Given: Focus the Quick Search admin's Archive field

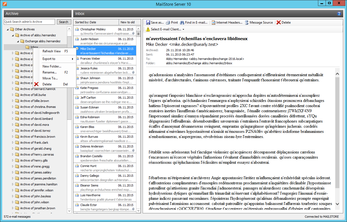Looking at the screenshot, I should (29, 22).
